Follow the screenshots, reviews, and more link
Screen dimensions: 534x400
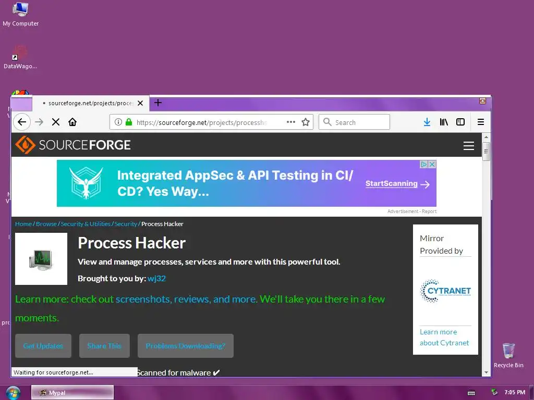[186, 299]
